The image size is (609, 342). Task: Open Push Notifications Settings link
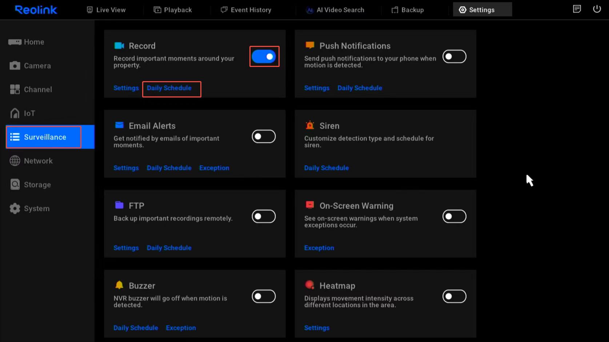click(x=317, y=88)
